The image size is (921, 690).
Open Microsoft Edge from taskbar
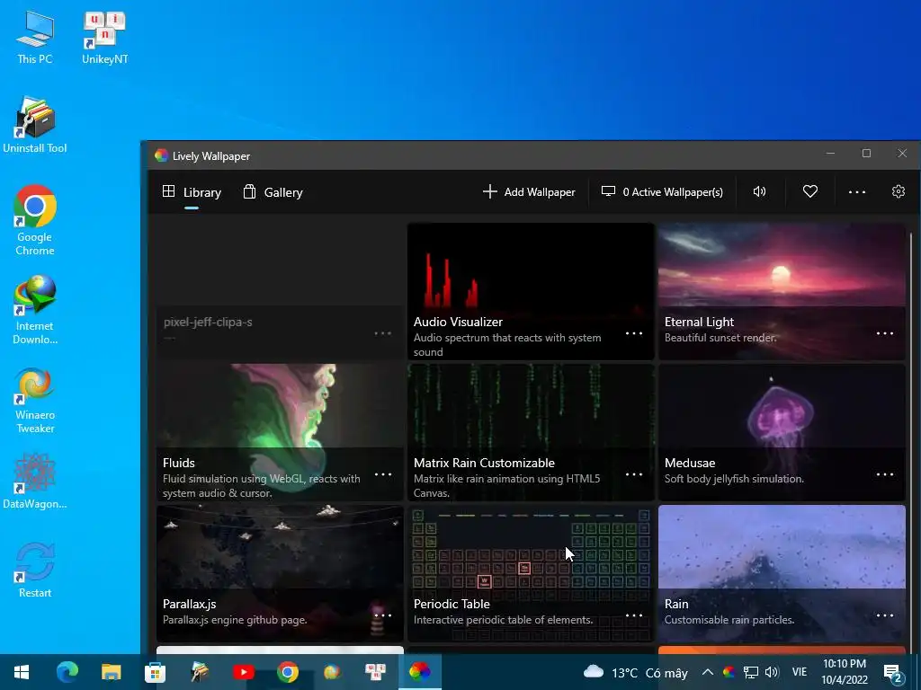coord(67,672)
